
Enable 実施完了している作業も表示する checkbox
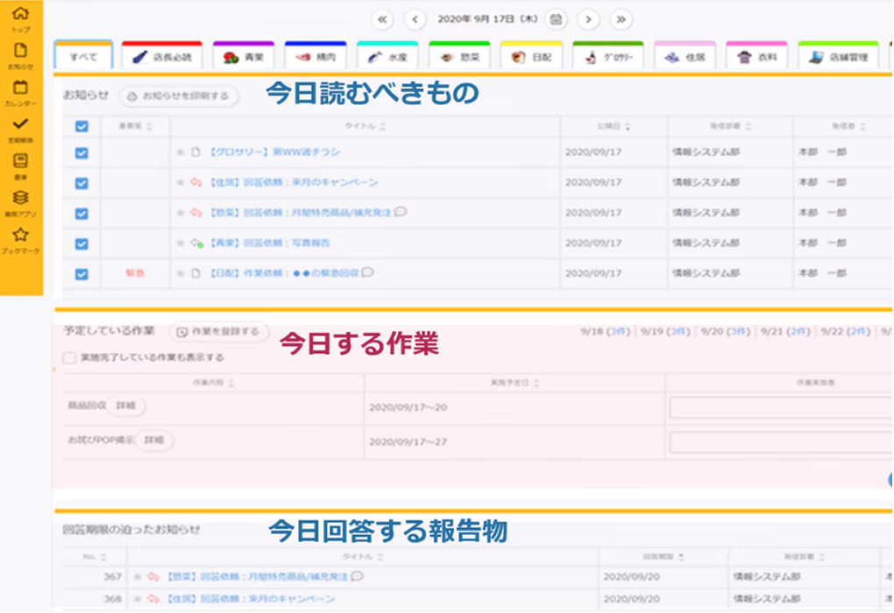pos(69,357)
